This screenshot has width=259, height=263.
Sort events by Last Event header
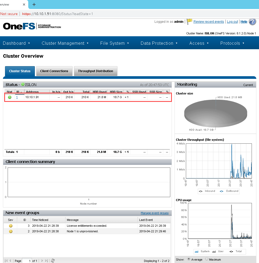[x=154, y=220]
